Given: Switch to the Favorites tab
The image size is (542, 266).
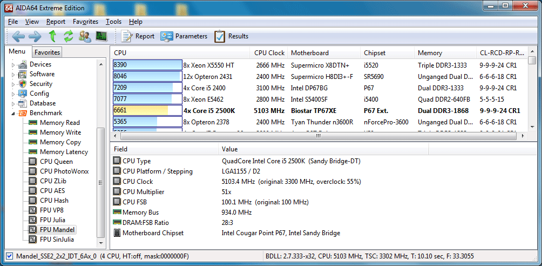Looking at the screenshot, I should click(x=47, y=52).
